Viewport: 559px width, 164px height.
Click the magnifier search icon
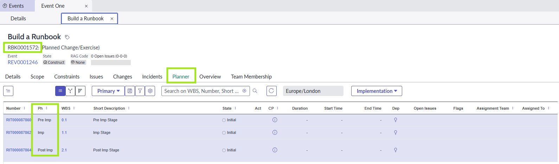pos(255,91)
